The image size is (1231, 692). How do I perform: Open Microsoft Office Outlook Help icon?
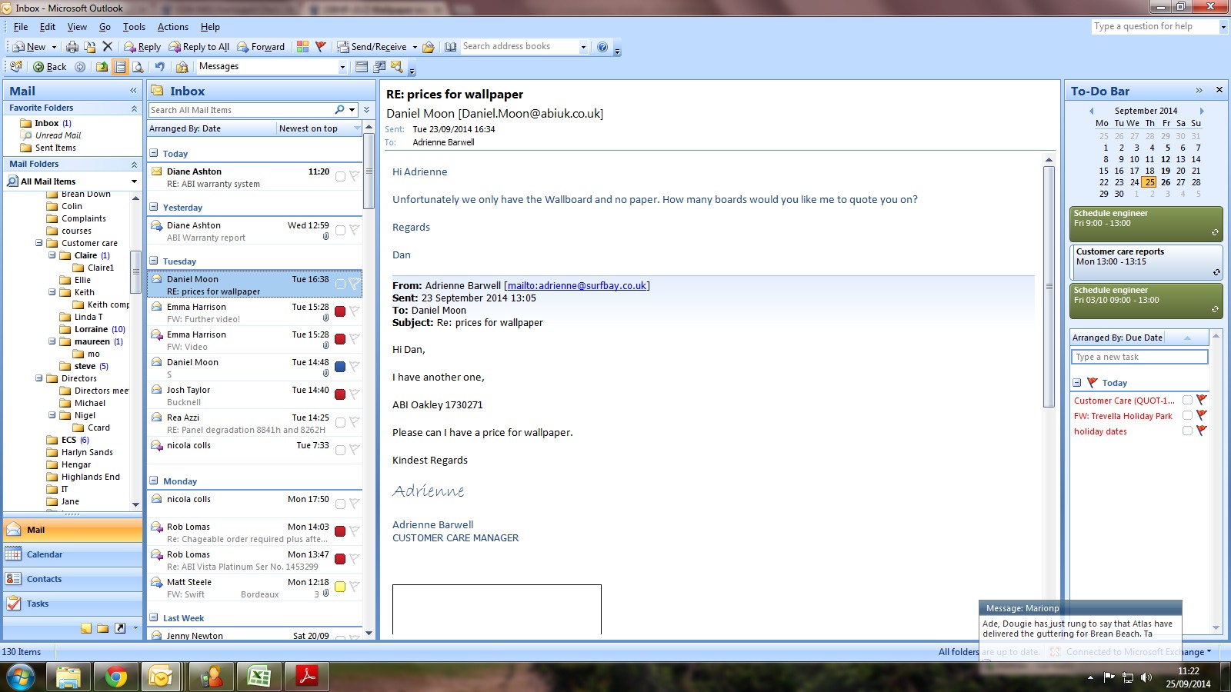pyautogui.click(x=602, y=47)
